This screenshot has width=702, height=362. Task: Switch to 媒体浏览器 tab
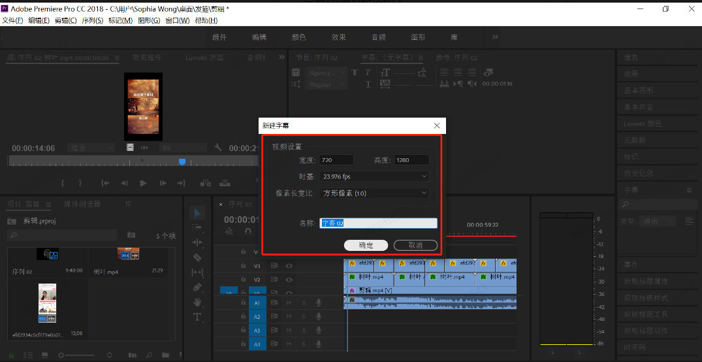point(82,204)
